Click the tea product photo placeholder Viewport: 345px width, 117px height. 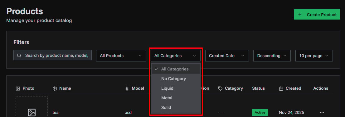click(x=32, y=107)
